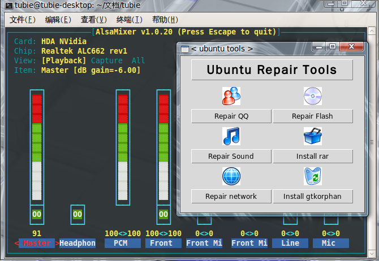The image size is (379, 261).
Task: Click Master [dB gain=-6.00] item text
Action: [91, 70]
